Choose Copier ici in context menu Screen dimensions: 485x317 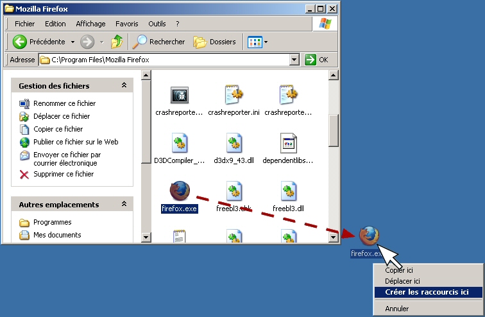(429, 270)
